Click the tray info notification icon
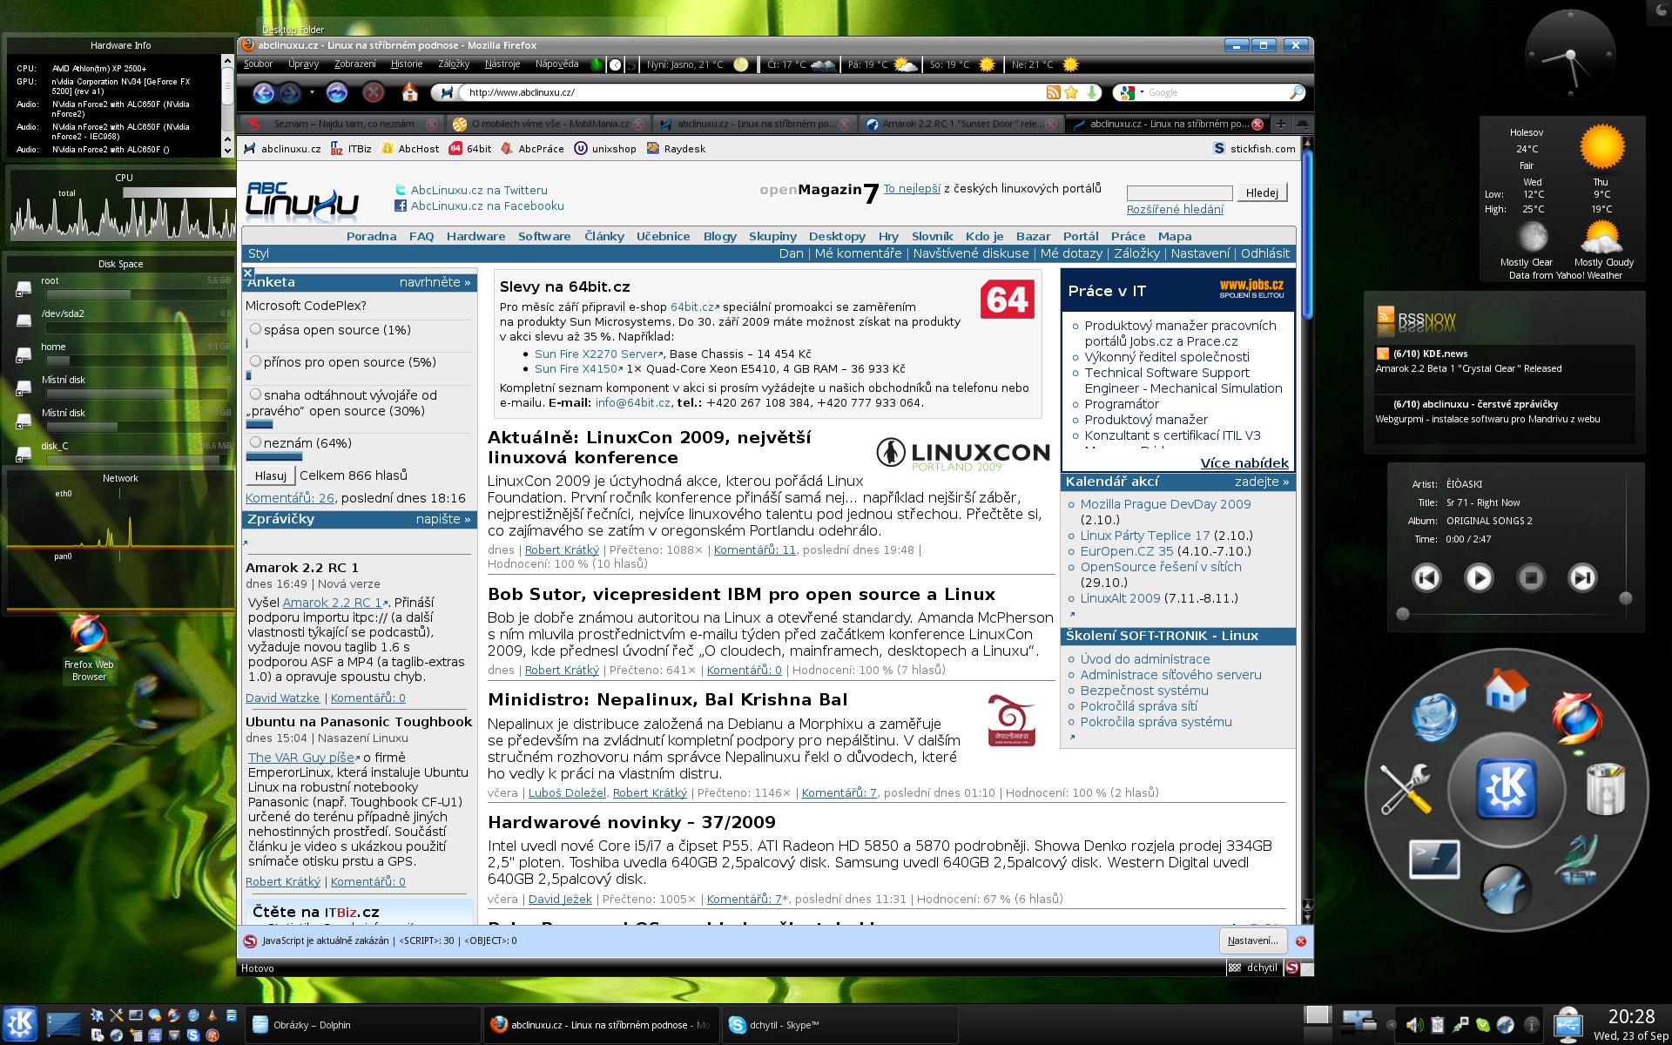This screenshot has height=1045, width=1672. (1531, 1025)
